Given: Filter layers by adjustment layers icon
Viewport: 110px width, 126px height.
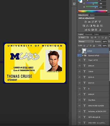Looking at the screenshot, I should click(95, 37).
